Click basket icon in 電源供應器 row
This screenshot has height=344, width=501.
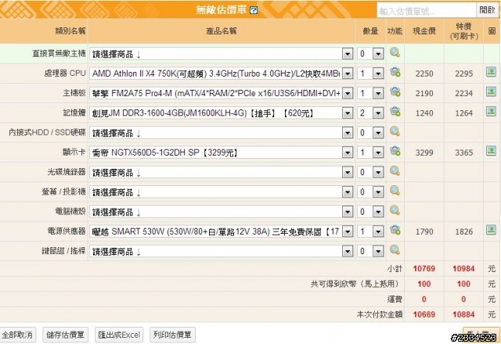pyautogui.click(x=395, y=230)
